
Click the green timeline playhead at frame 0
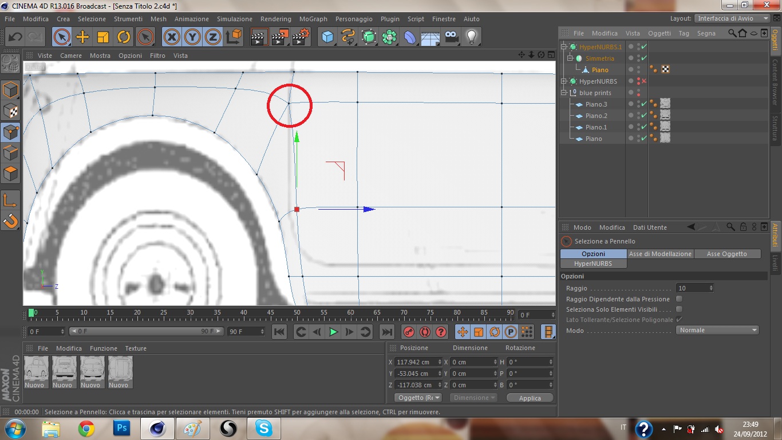tap(31, 313)
